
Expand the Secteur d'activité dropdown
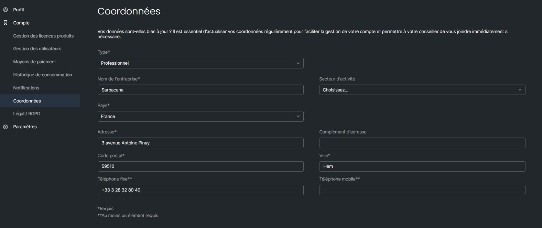[x=422, y=90]
